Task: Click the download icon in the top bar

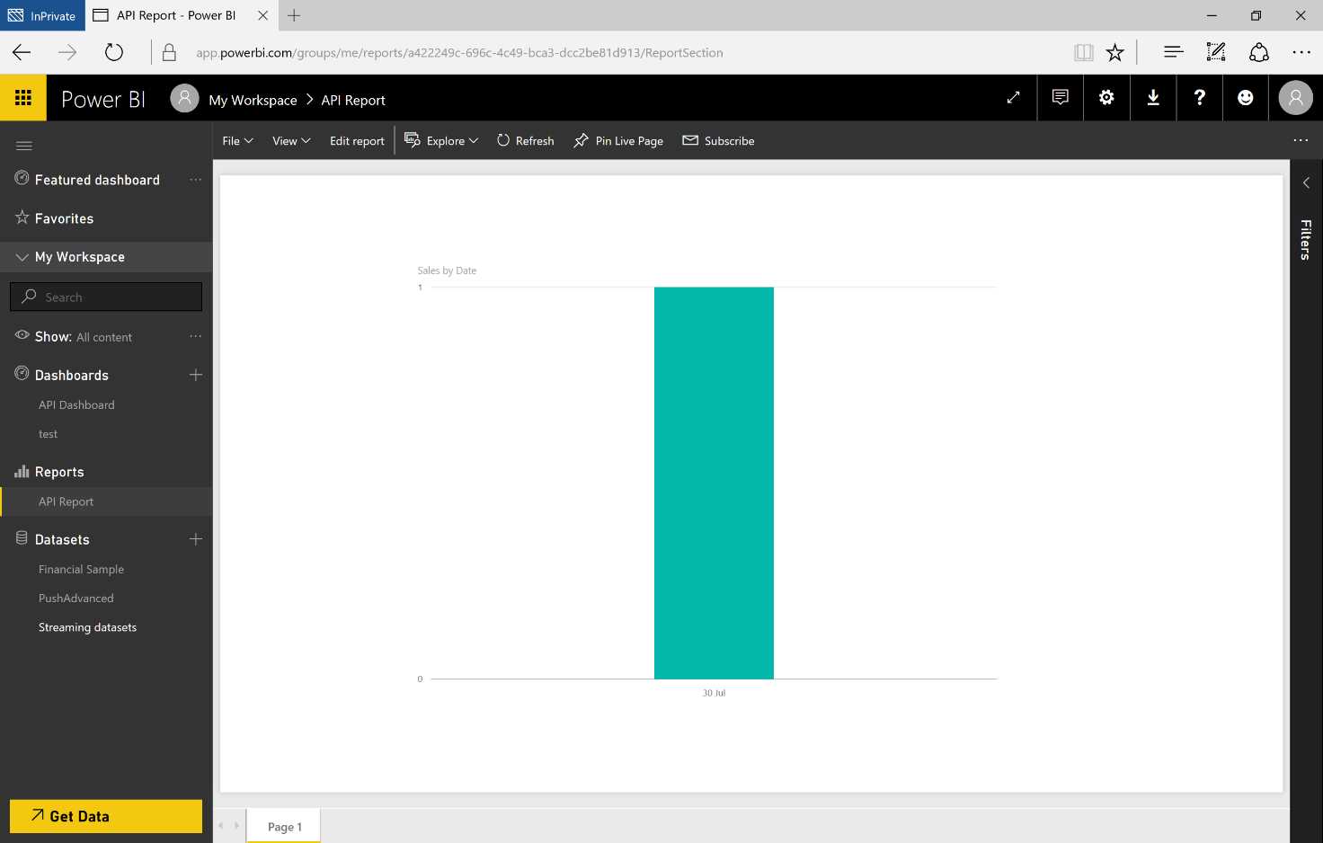Action: (1153, 98)
